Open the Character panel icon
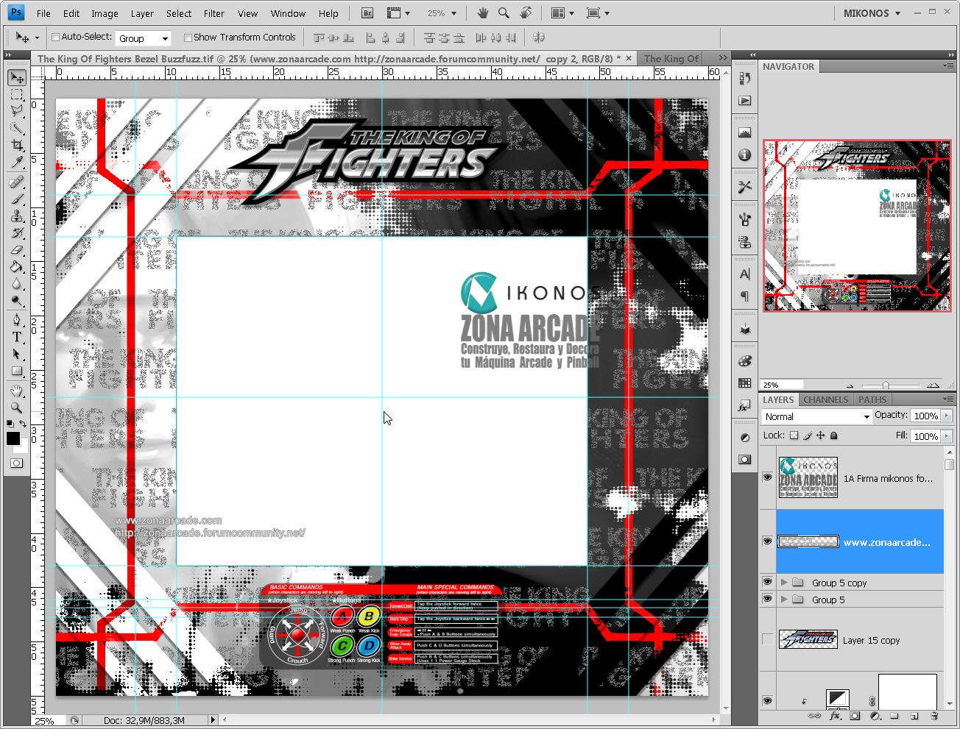 744,274
